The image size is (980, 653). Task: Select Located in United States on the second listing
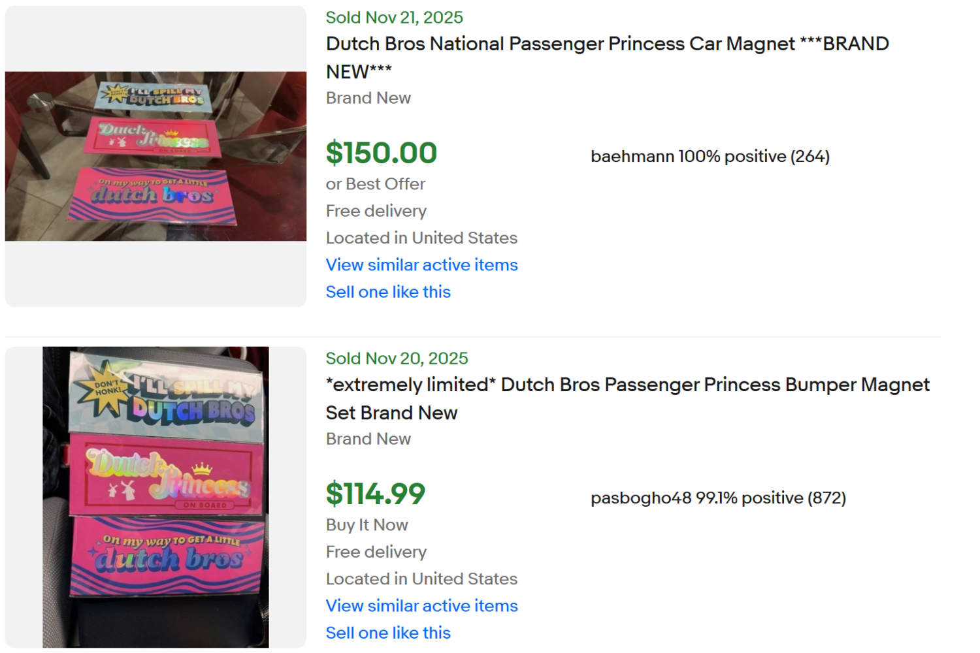click(x=421, y=579)
